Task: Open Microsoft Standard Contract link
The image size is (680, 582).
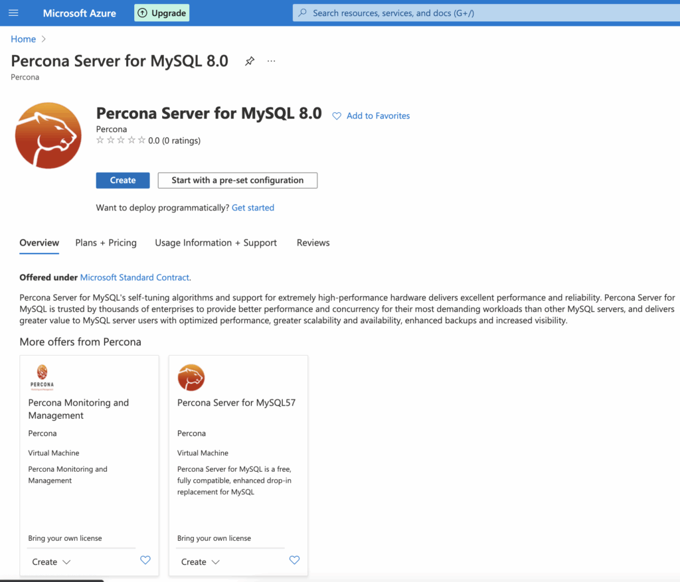Action: click(135, 277)
